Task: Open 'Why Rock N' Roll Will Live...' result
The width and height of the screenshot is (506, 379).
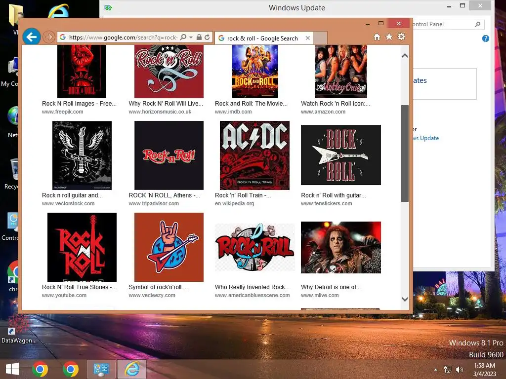Action: (166, 104)
